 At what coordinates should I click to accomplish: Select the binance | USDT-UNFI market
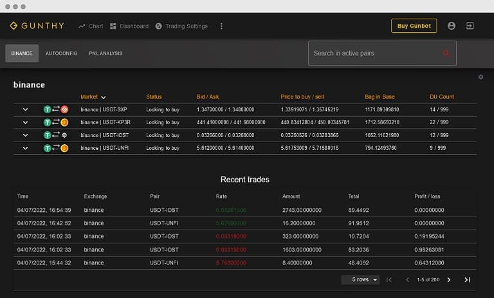coord(105,148)
